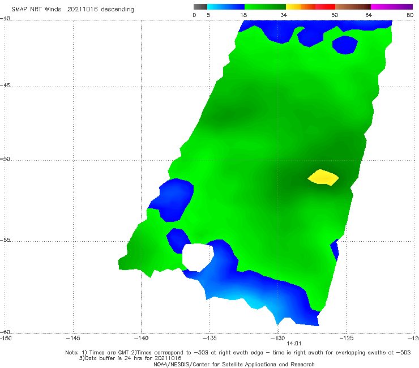Click the color bar label '18'

click(243, 15)
